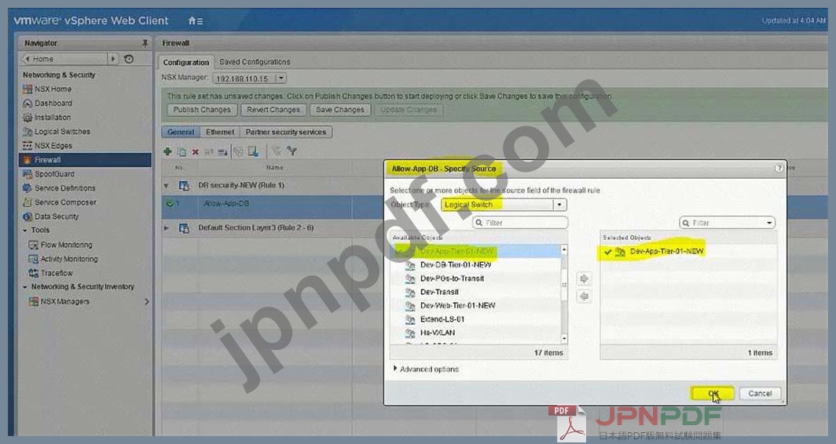
Task: Select the Ethernet tab
Action: point(220,132)
